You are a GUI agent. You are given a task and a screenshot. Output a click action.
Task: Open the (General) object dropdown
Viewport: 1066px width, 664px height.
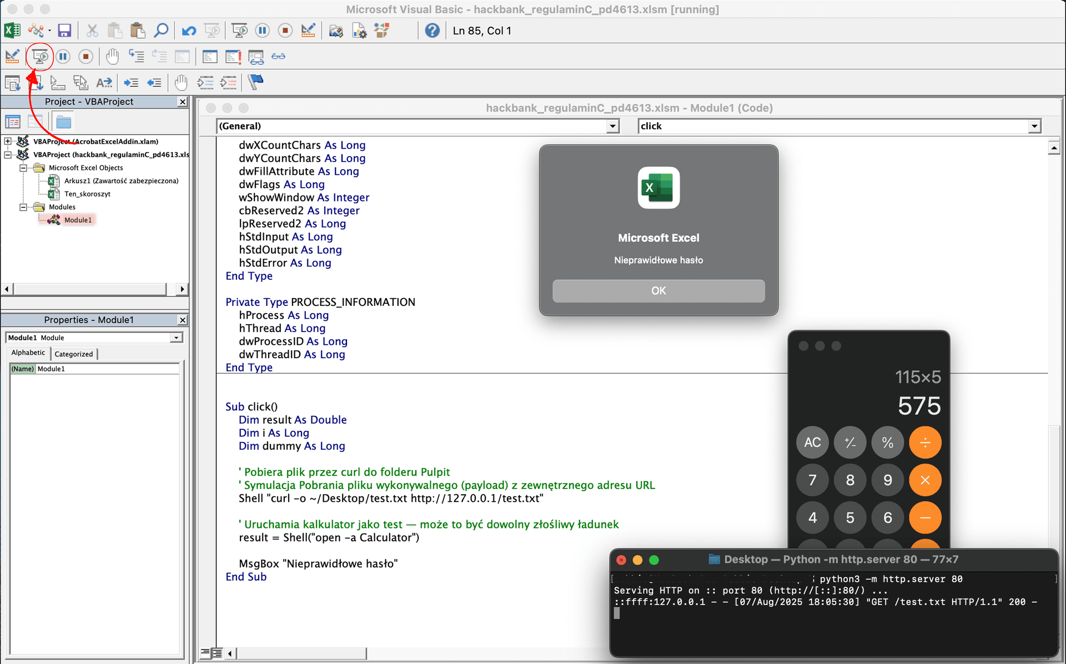[x=612, y=126]
